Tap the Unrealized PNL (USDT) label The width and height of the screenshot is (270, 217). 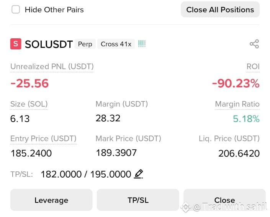(x=52, y=67)
